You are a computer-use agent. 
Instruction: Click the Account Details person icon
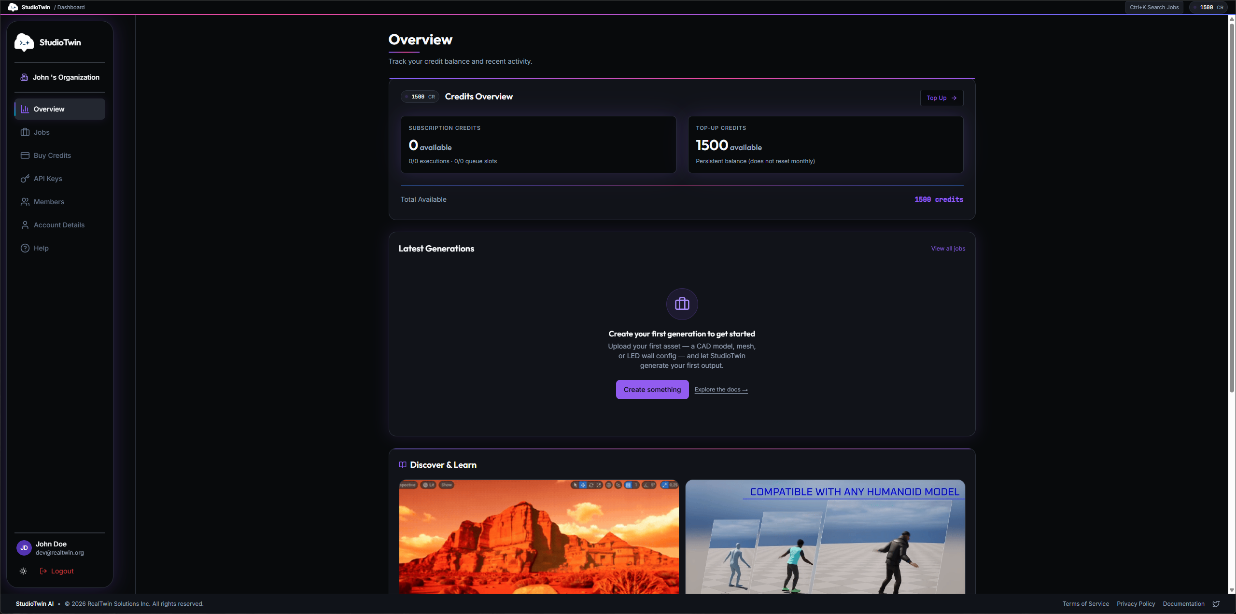[25, 225]
